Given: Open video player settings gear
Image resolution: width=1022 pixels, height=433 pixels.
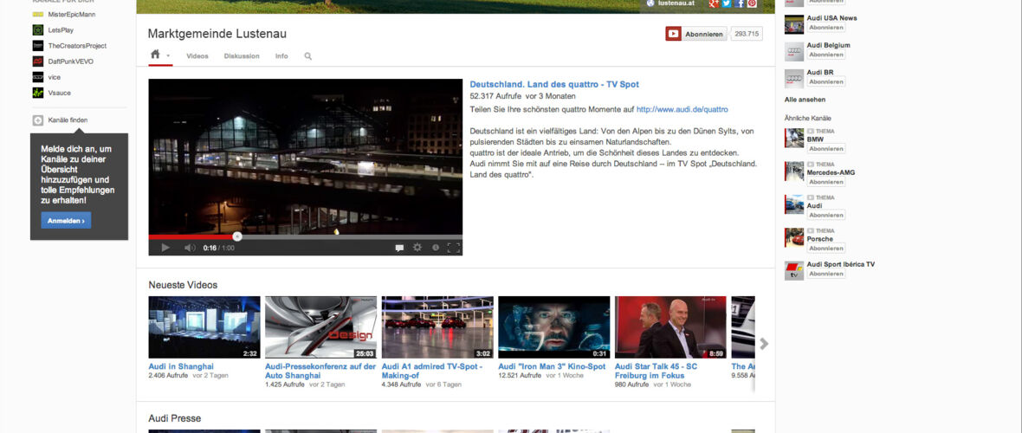Looking at the screenshot, I should point(417,248).
